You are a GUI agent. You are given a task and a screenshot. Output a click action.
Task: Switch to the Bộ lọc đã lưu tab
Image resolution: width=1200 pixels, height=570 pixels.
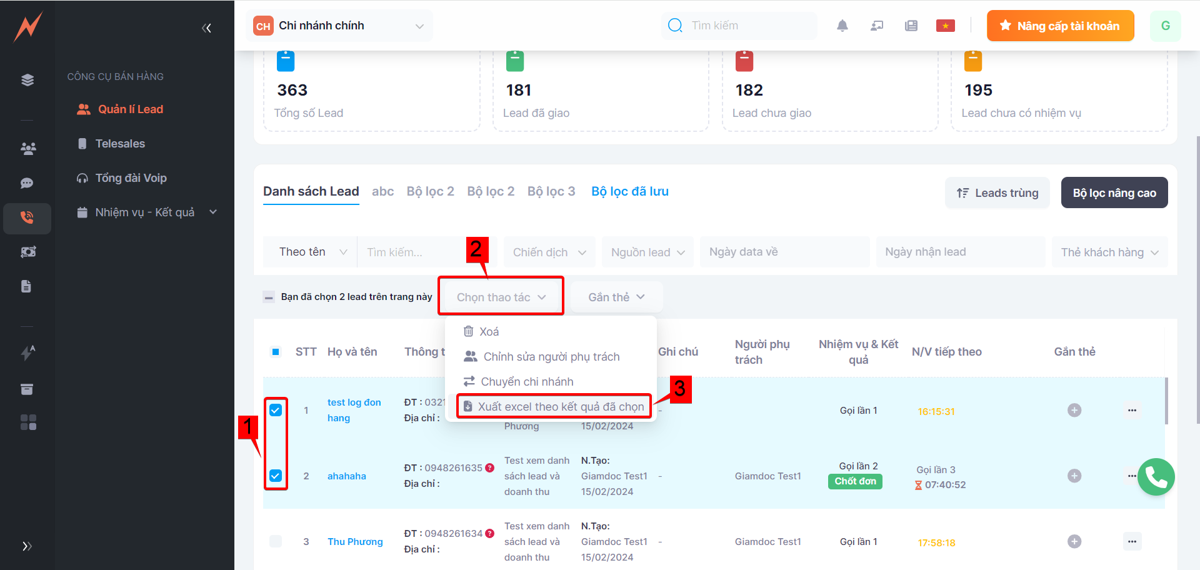pyautogui.click(x=629, y=191)
